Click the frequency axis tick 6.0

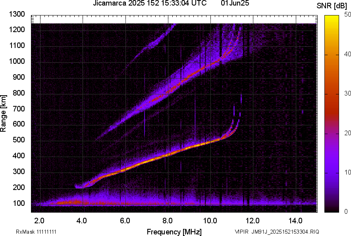[125, 221]
